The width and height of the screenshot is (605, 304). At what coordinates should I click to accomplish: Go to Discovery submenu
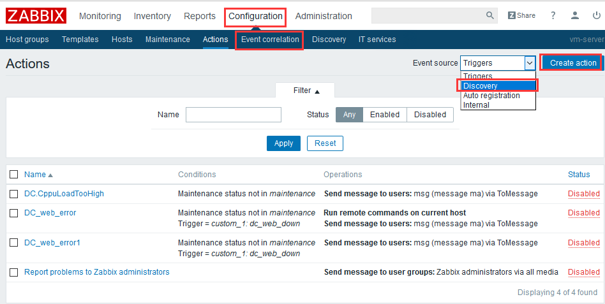(x=329, y=40)
